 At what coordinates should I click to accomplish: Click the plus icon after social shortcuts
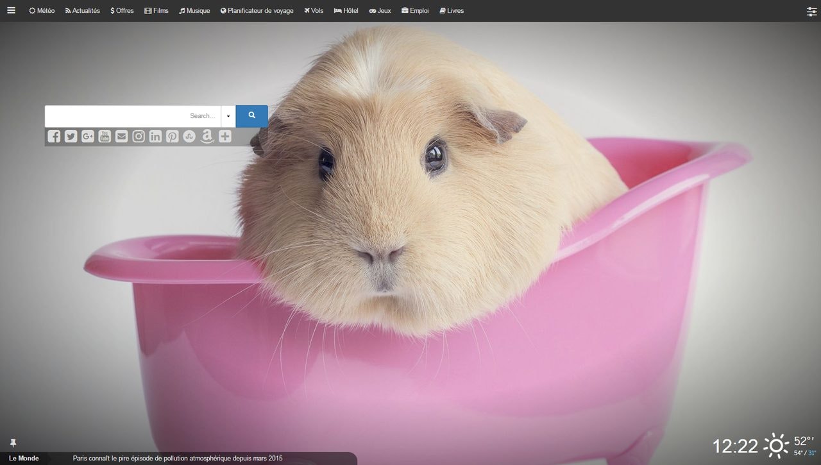[x=224, y=136]
